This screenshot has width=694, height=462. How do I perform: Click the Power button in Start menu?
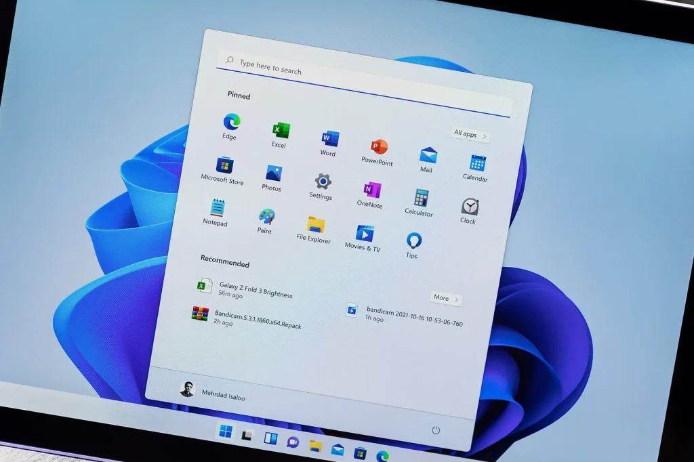click(x=436, y=430)
